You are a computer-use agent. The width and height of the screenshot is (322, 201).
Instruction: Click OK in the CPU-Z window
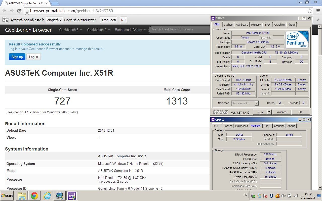pyautogui.click(x=301, y=112)
